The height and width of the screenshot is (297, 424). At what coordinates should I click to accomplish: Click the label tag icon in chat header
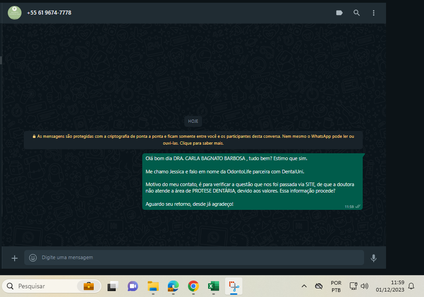[339, 13]
